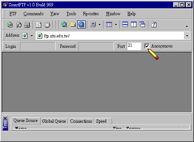Expand the address bar URL dropdown
Viewport: 194px width, 142px height.
pos(187,36)
